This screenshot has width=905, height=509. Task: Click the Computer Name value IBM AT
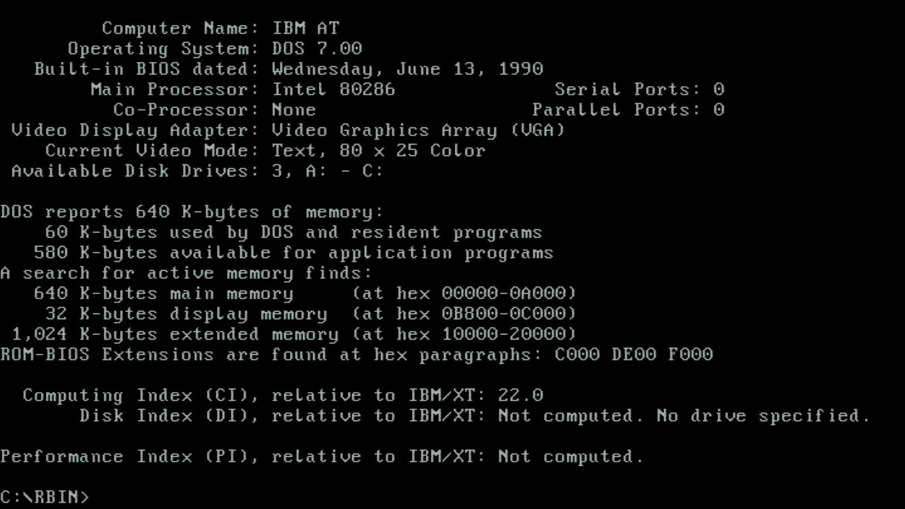click(305, 28)
